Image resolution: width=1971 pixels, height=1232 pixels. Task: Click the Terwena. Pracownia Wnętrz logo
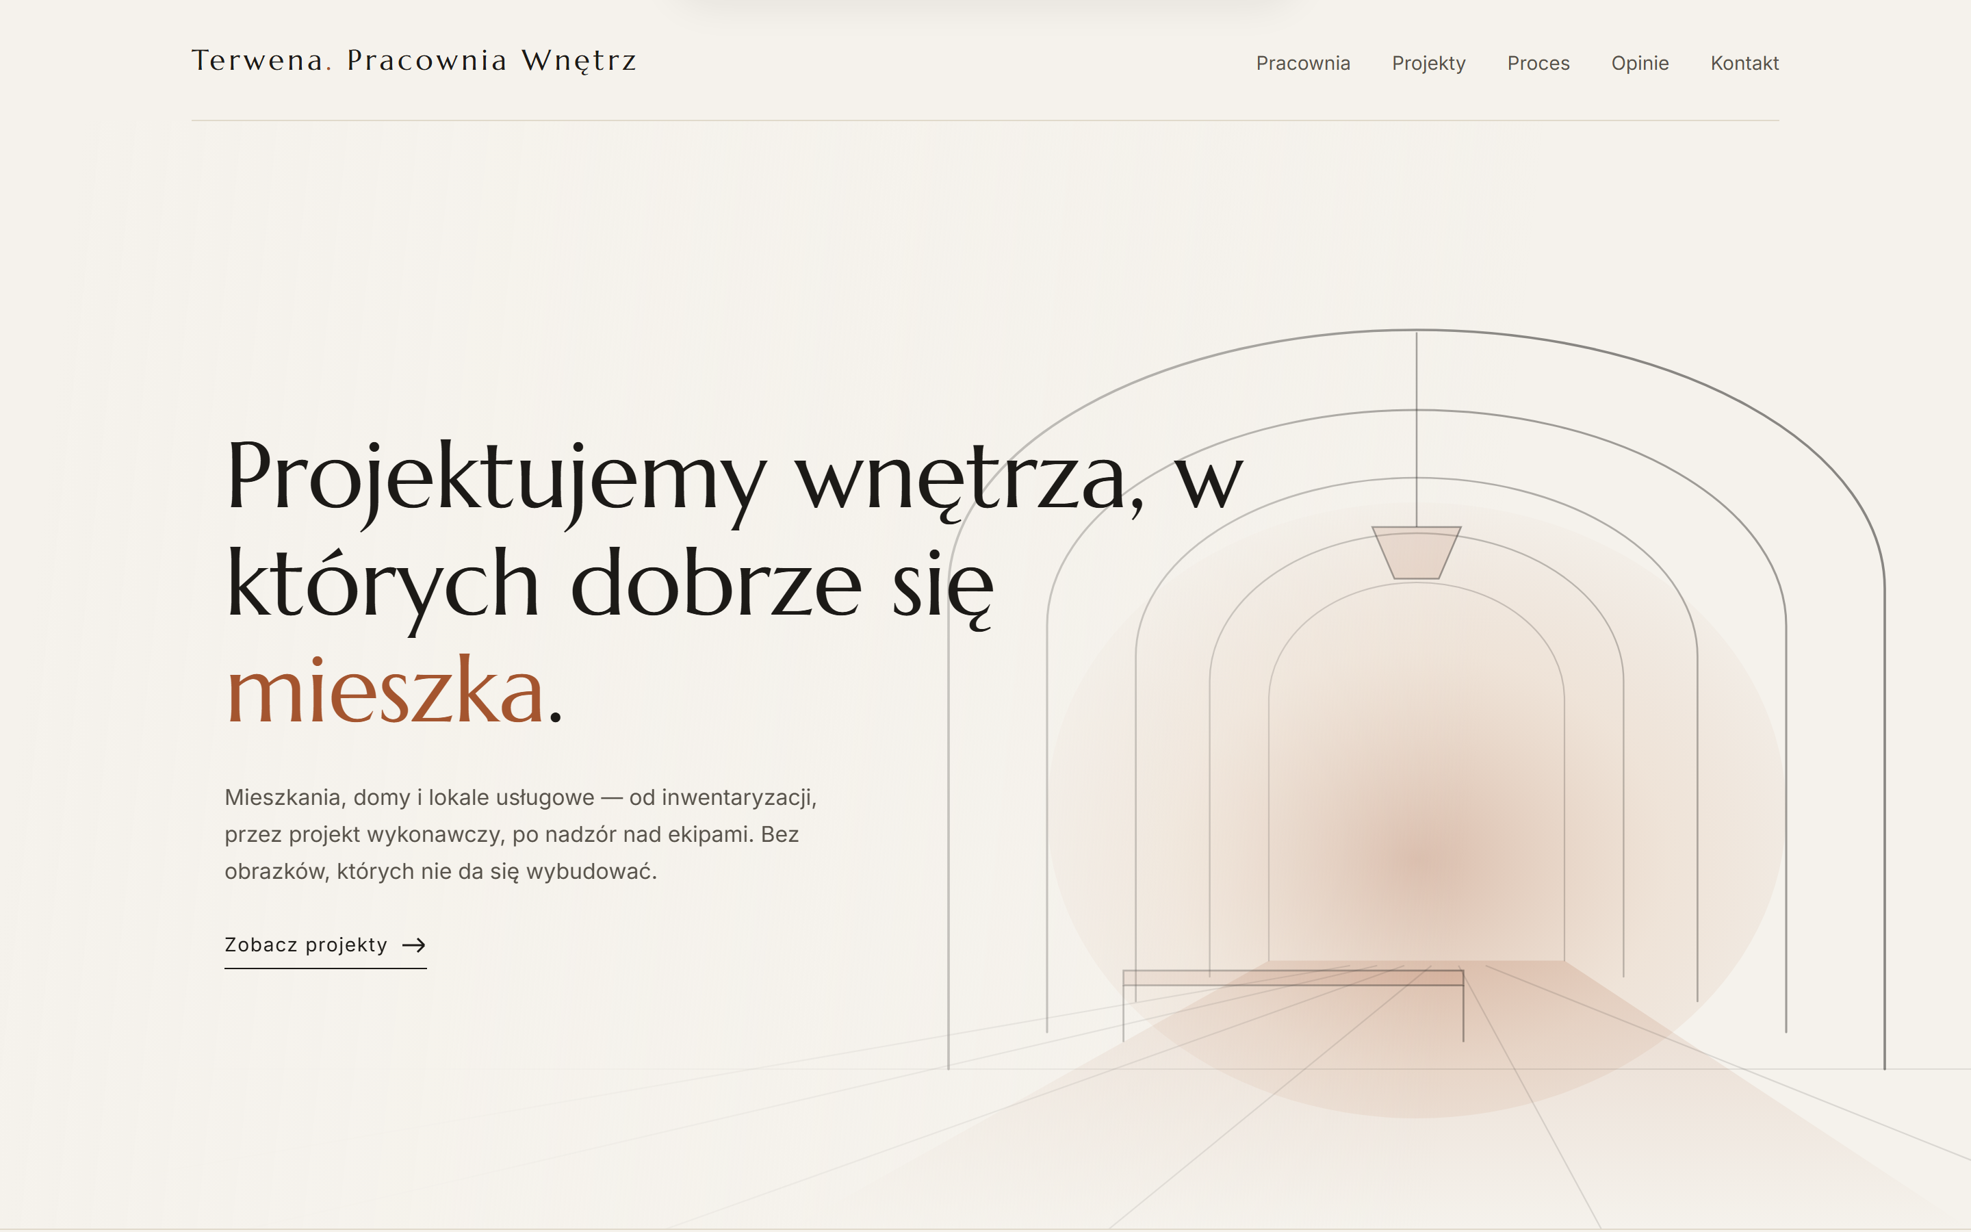point(414,60)
